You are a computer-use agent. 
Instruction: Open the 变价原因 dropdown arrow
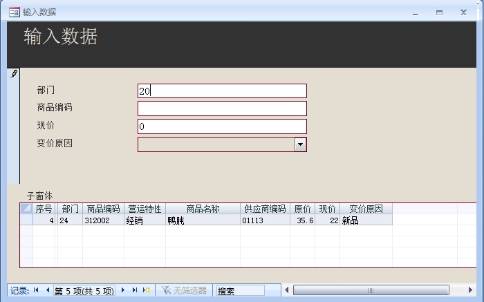pyautogui.click(x=300, y=144)
